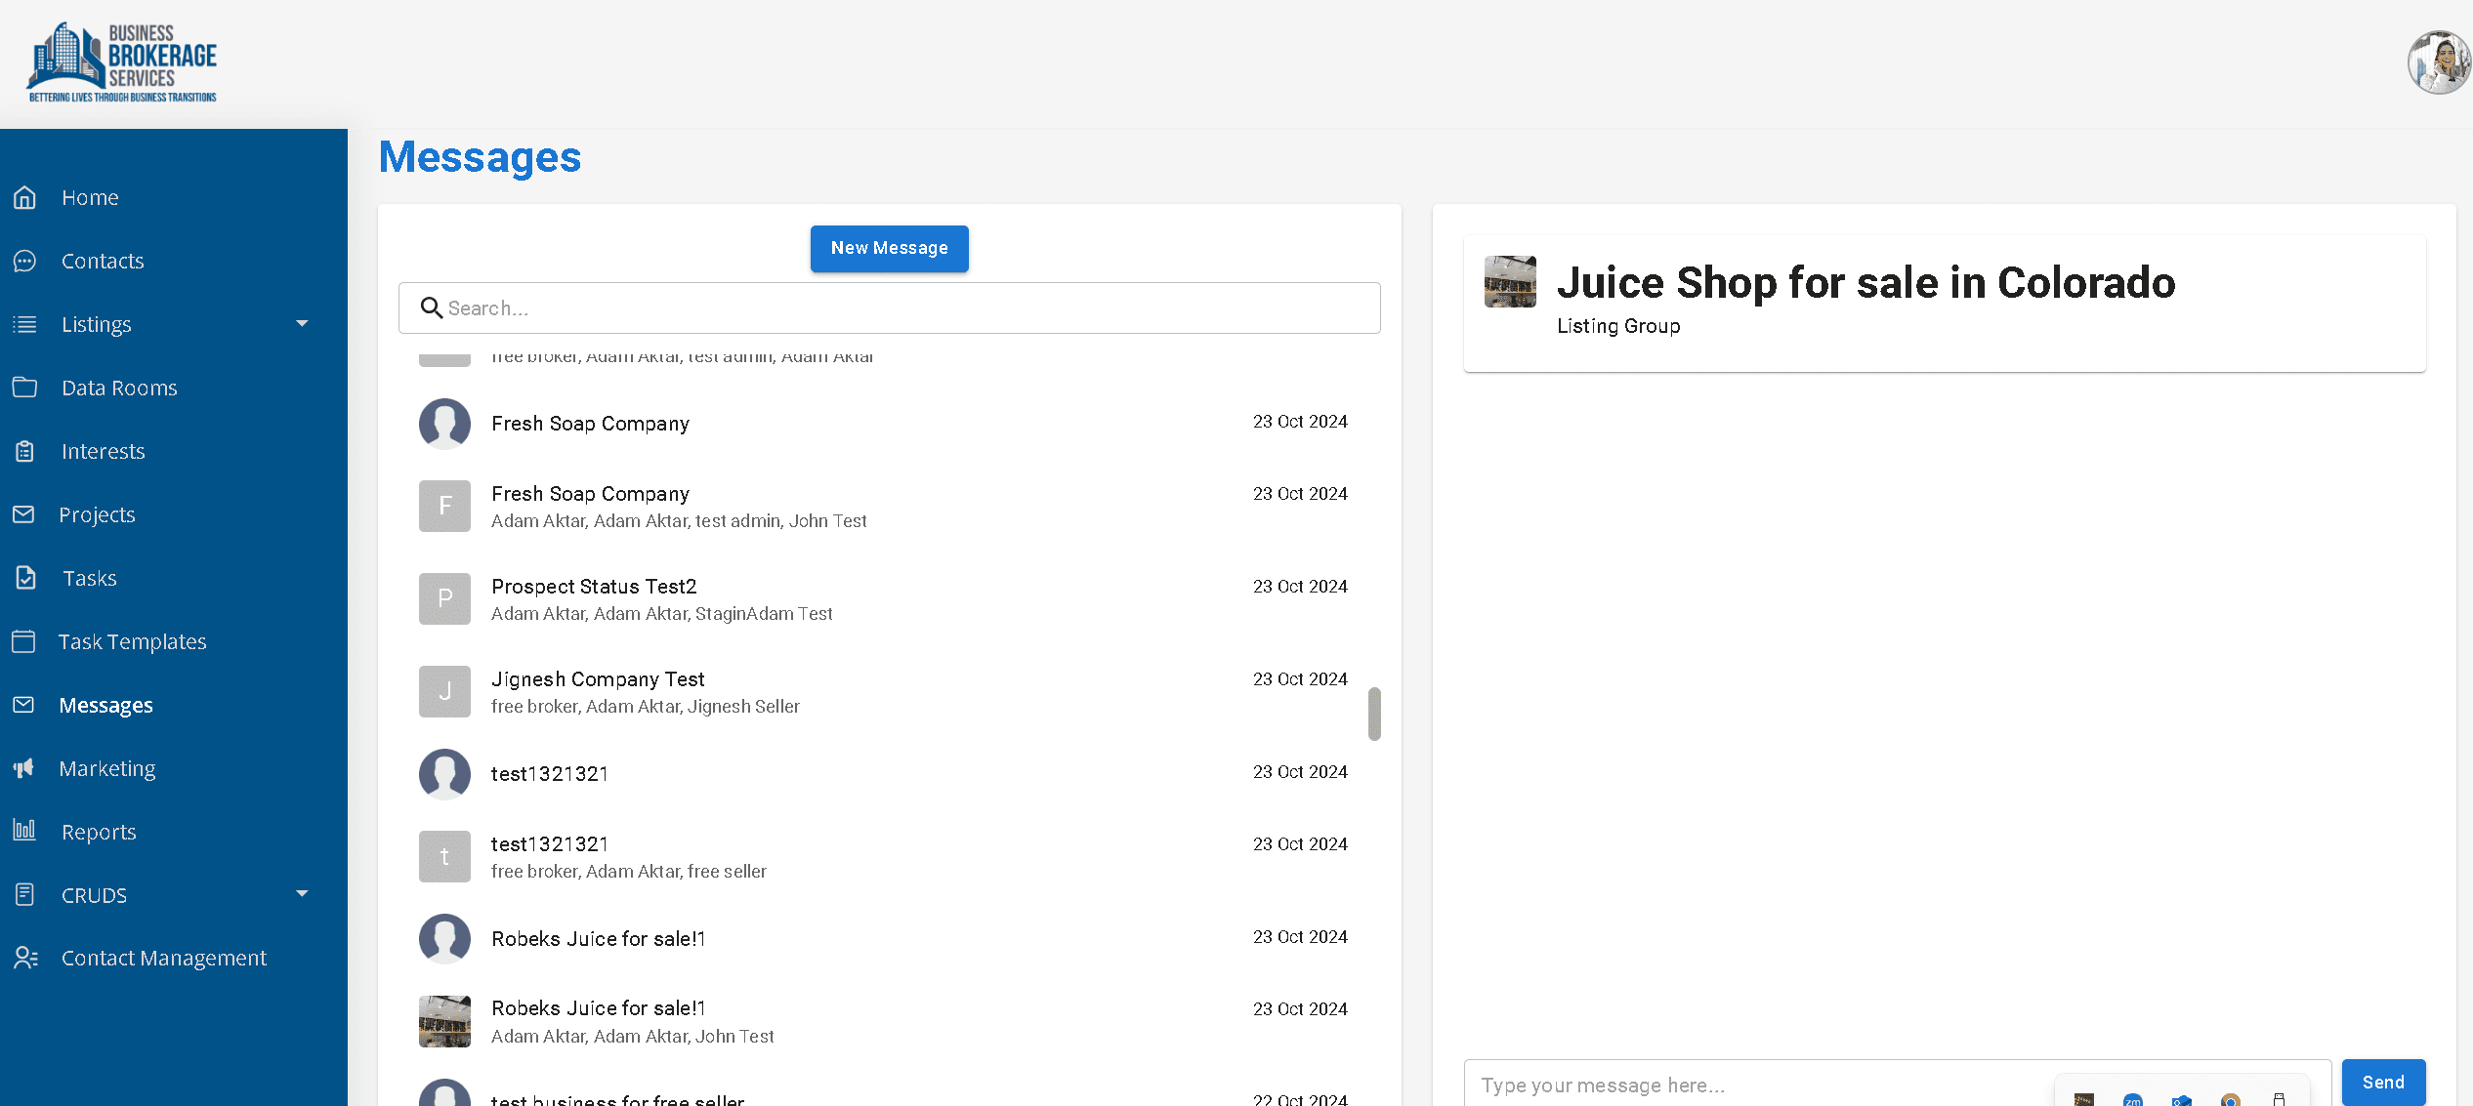Viewport: 2473px width, 1106px height.
Task: Expand the Listings dropdown in sidebar
Action: point(303,323)
